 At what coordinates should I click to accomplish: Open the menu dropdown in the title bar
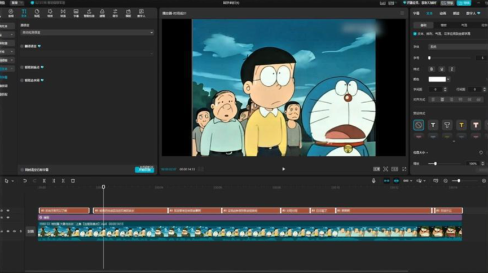tap(17, 3)
